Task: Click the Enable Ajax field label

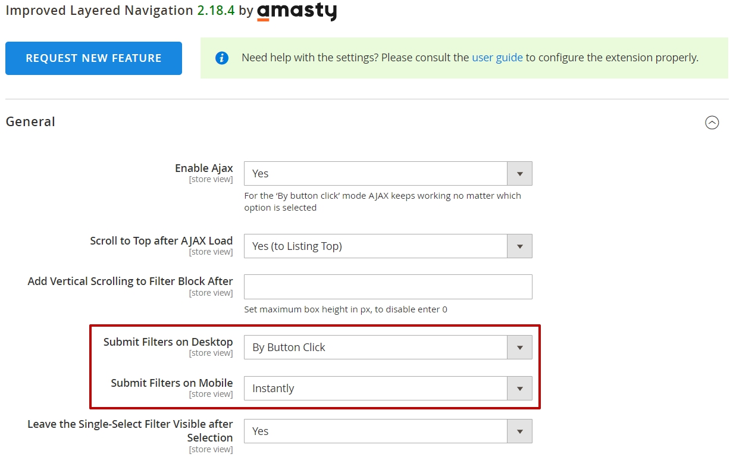Action: tap(203, 168)
